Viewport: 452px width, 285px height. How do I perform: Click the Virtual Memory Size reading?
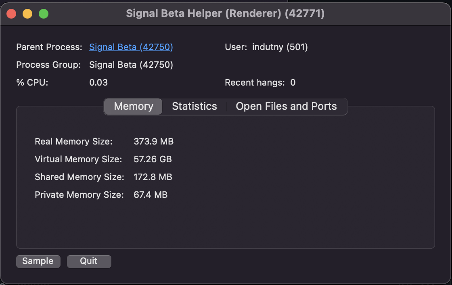153,159
